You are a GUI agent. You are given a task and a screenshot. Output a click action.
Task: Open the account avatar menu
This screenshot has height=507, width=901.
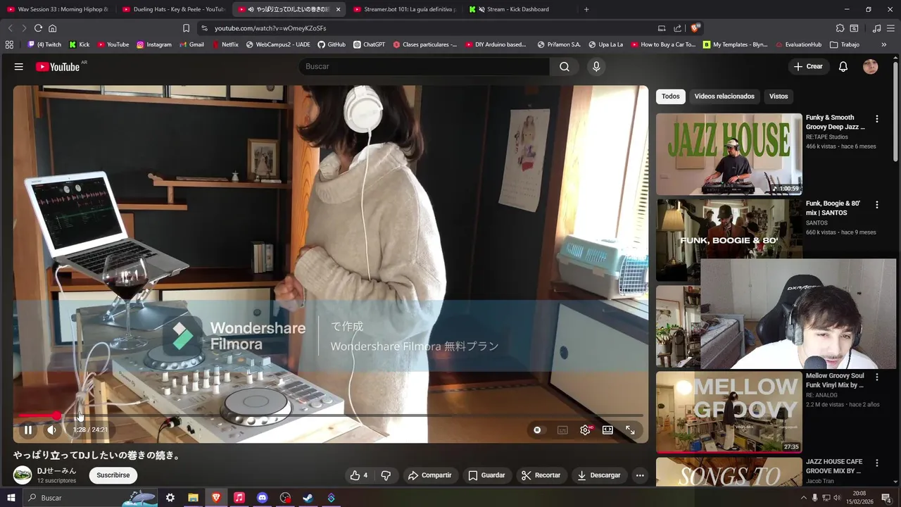[x=871, y=66]
